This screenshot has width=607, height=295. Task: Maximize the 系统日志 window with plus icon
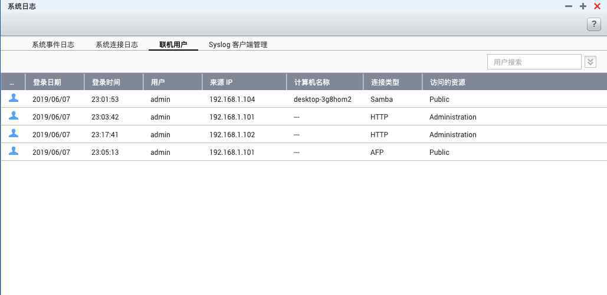click(583, 6)
